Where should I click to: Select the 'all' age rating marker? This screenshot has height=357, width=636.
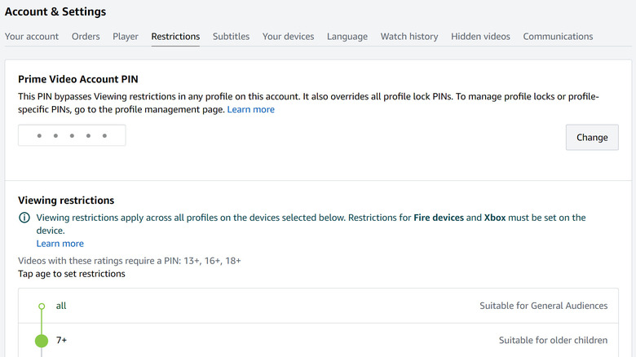tap(42, 306)
